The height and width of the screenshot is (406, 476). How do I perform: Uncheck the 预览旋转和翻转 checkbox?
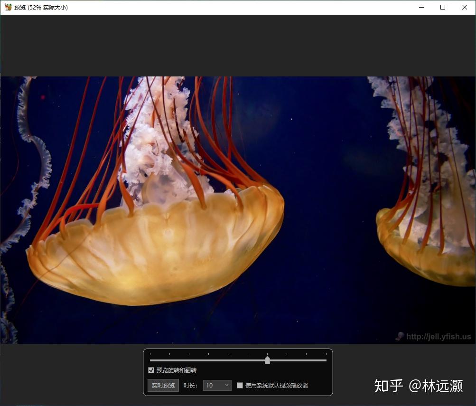tap(151, 370)
